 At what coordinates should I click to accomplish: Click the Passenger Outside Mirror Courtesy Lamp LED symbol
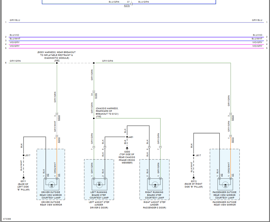[225, 185]
